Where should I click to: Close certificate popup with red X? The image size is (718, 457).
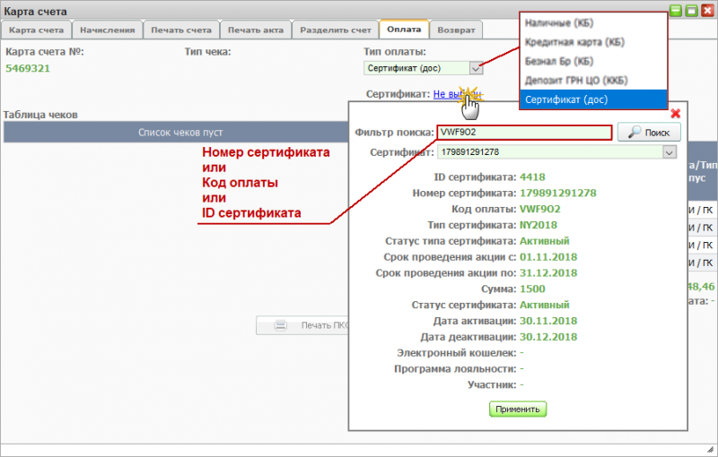pyautogui.click(x=676, y=113)
